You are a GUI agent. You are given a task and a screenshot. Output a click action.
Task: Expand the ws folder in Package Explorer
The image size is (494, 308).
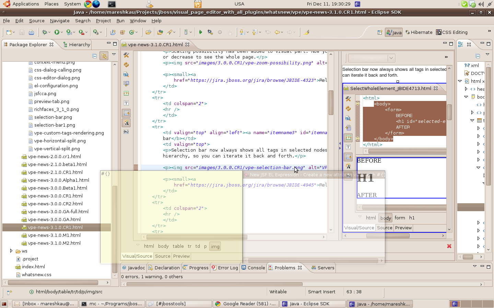click(11, 251)
